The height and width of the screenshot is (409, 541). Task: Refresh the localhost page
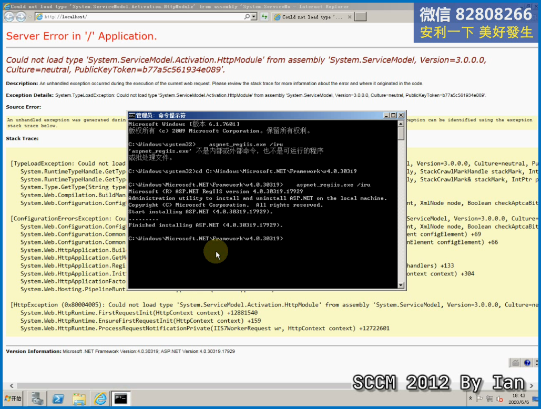[264, 16]
